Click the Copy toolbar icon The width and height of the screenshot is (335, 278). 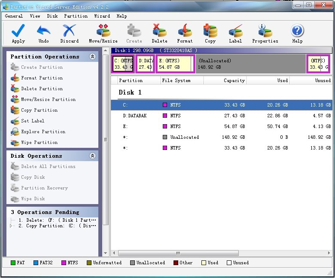(x=210, y=31)
